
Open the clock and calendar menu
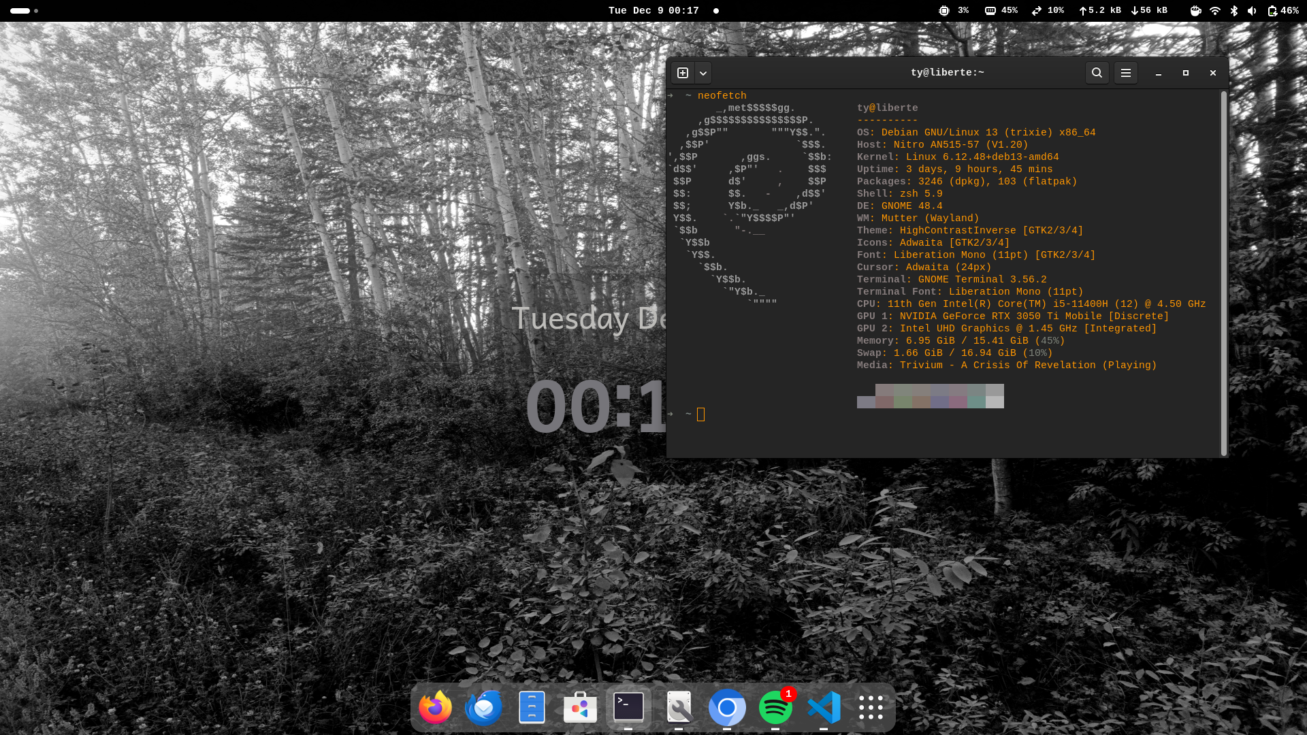tap(653, 11)
